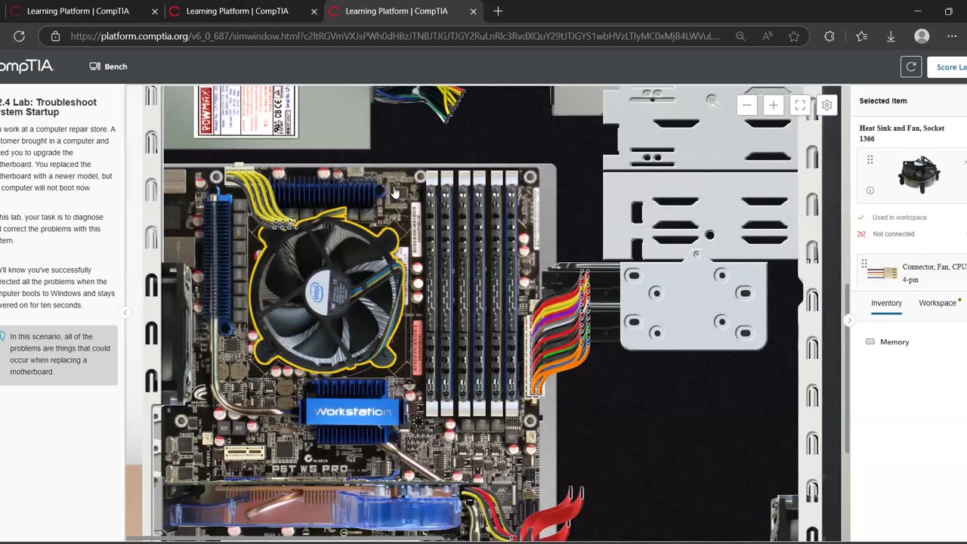
Task: Select the 4-pin fan connector image
Action: (882, 273)
